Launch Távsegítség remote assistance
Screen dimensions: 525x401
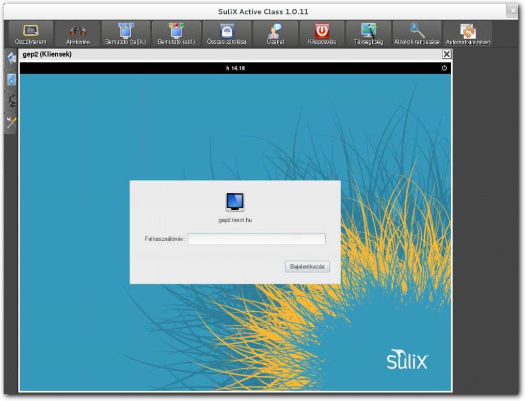368,34
